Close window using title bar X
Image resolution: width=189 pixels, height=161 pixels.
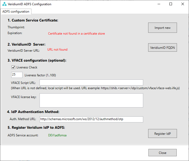tap(182, 4)
